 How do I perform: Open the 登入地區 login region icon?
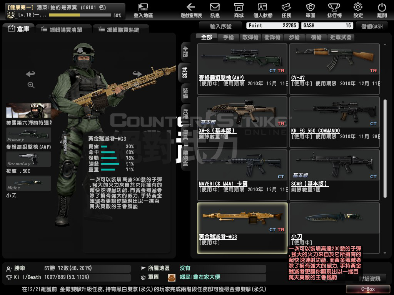point(143,10)
